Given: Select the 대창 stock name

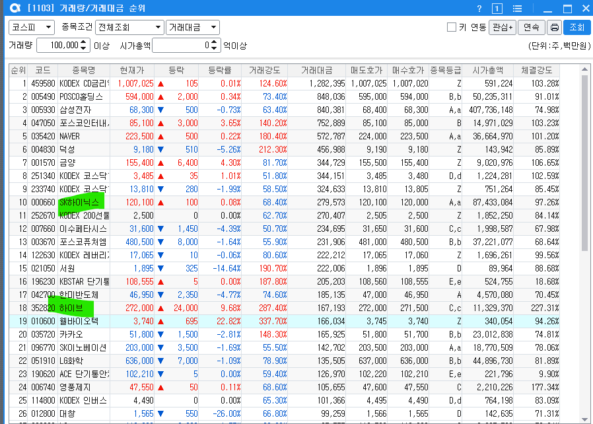Looking at the screenshot, I should [x=67, y=414].
